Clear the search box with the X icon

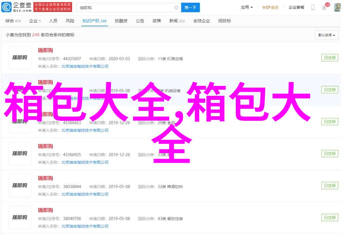pos(176,8)
